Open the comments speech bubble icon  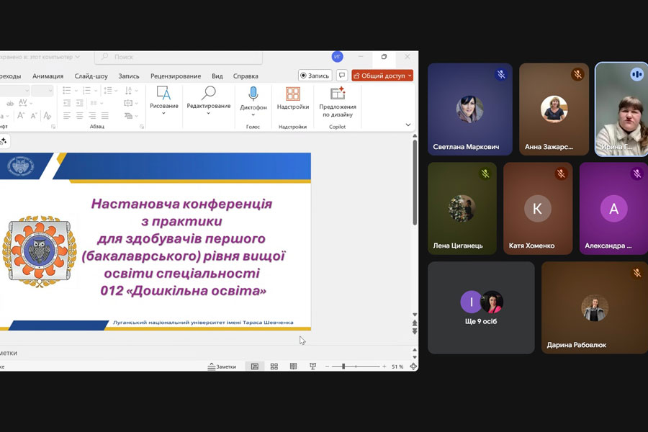342,76
